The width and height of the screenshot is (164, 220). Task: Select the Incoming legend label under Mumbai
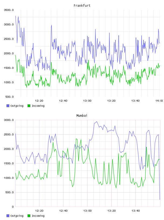coord(38,216)
